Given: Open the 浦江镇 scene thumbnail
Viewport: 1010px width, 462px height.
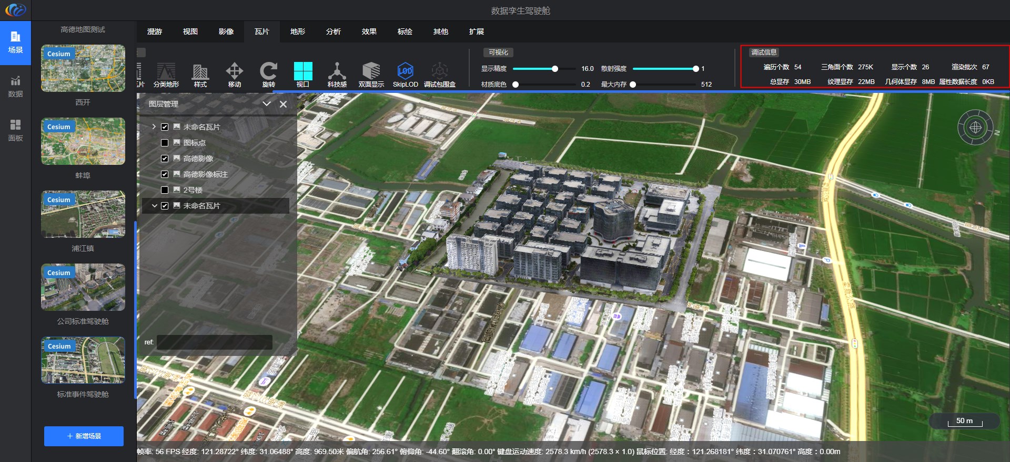Looking at the screenshot, I should 83,214.
